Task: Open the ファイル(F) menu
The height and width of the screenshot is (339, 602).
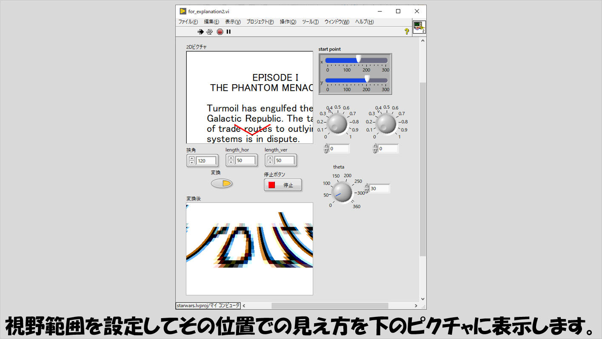Action: [188, 22]
